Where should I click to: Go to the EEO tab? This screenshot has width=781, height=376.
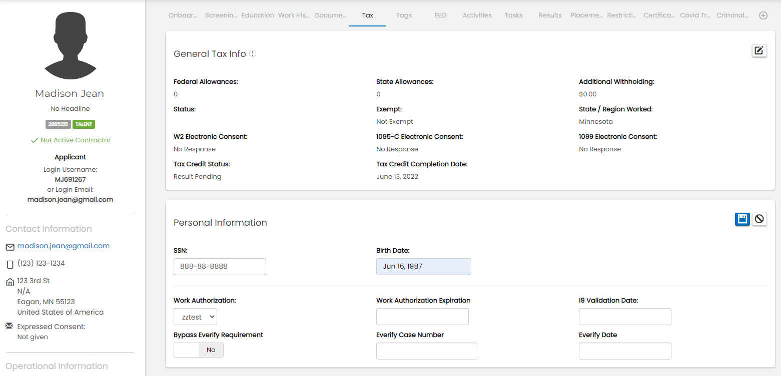[x=440, y=15]
